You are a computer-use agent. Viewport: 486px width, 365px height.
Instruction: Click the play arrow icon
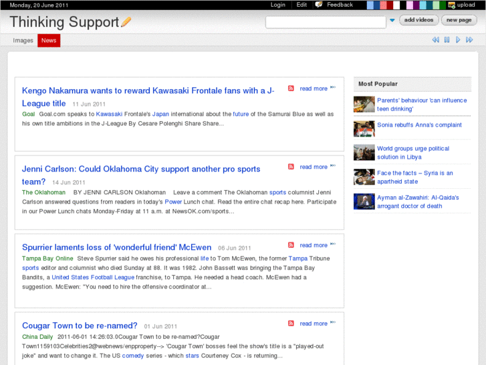coord(458,40)
